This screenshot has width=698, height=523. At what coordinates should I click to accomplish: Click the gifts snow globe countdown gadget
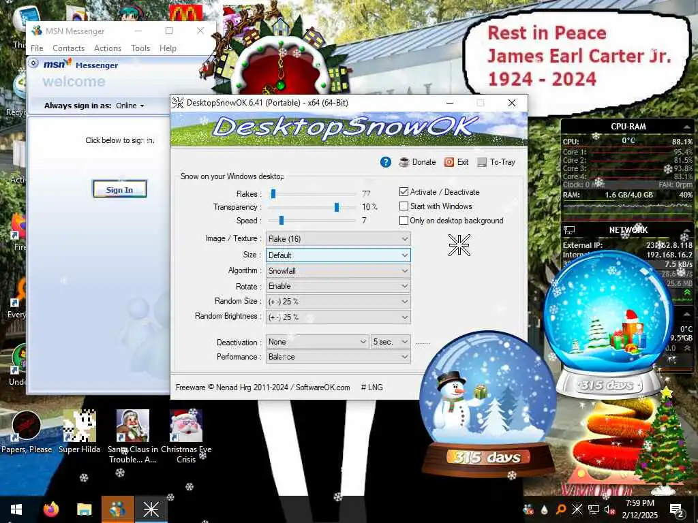(608, 325)
